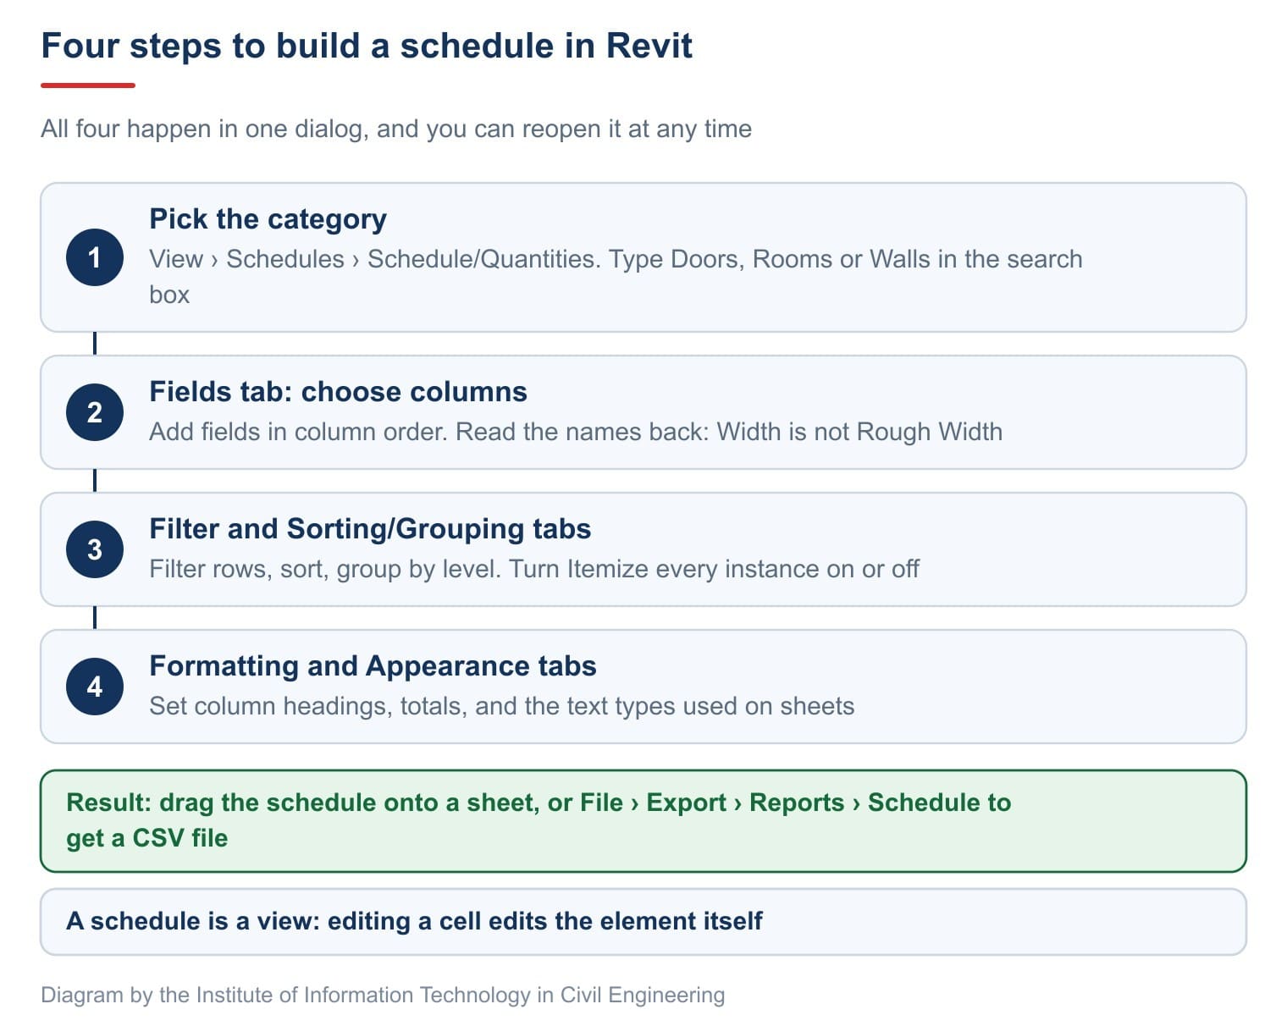Viewport: 1287px width, 1026px height.
Task: Select the step 4 number circle
Action: point(95,687)
